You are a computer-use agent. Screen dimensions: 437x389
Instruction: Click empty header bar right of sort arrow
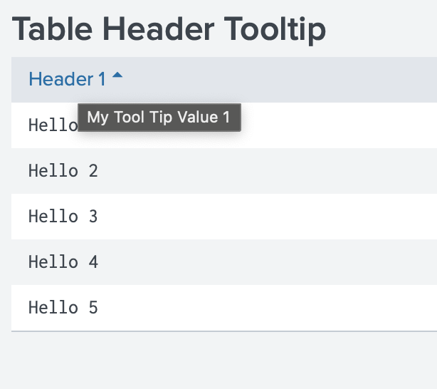[285, 80]
